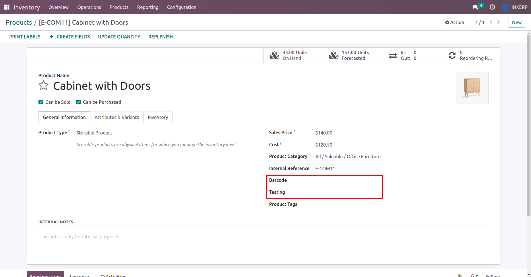This screenshot has width=531, height=277.
Task: Click the Product Category field value
Action: point(348,157)
